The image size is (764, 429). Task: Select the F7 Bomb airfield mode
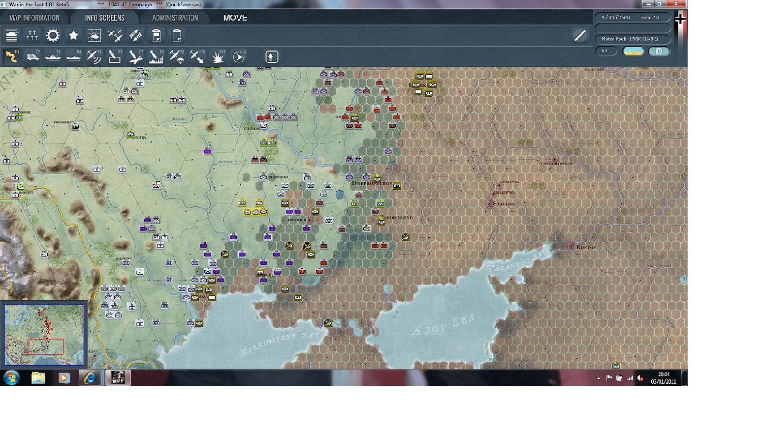coord(135,57)
